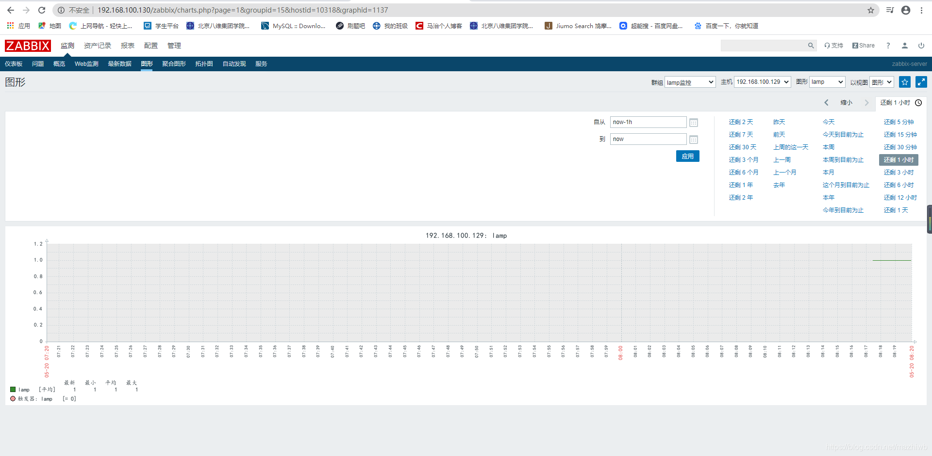Open the 监测 main menu
The width and height of the screenshot is (932, 456).
(67, 46)
